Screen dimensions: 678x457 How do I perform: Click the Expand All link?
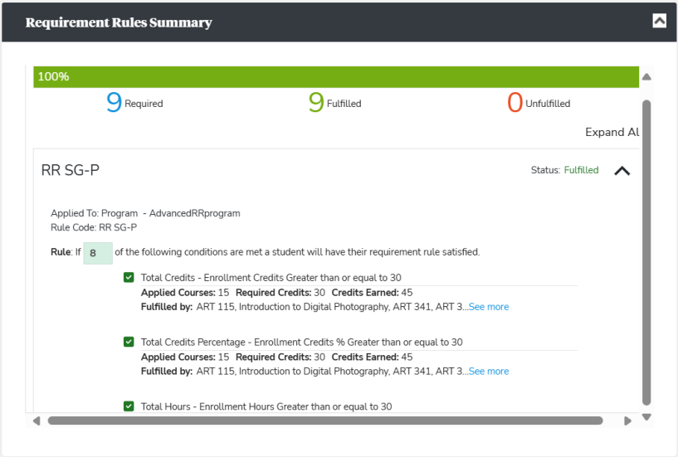click(612, 133)
